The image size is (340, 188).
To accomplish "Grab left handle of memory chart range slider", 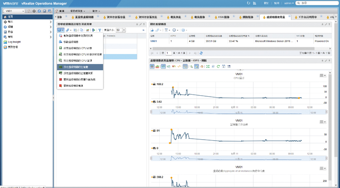I will pyautogui.click(x=151, y=158).
